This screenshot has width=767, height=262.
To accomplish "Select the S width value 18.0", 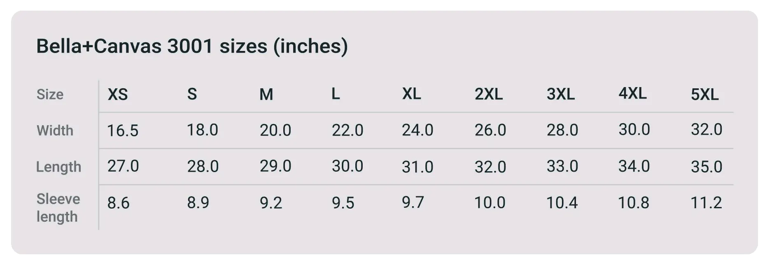I will [203, 130].
